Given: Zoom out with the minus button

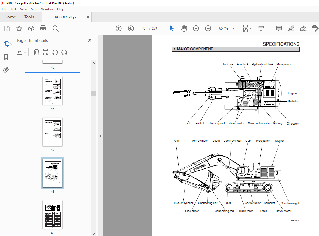Looking at the screenshot, I should pos(196,28).
